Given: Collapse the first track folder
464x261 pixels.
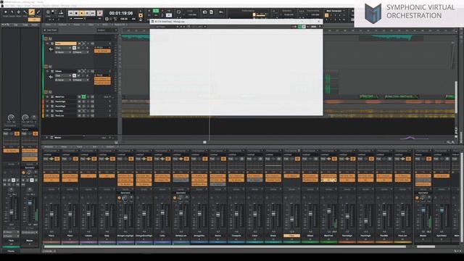Looking at the screenshot, I should coord(46,38).
